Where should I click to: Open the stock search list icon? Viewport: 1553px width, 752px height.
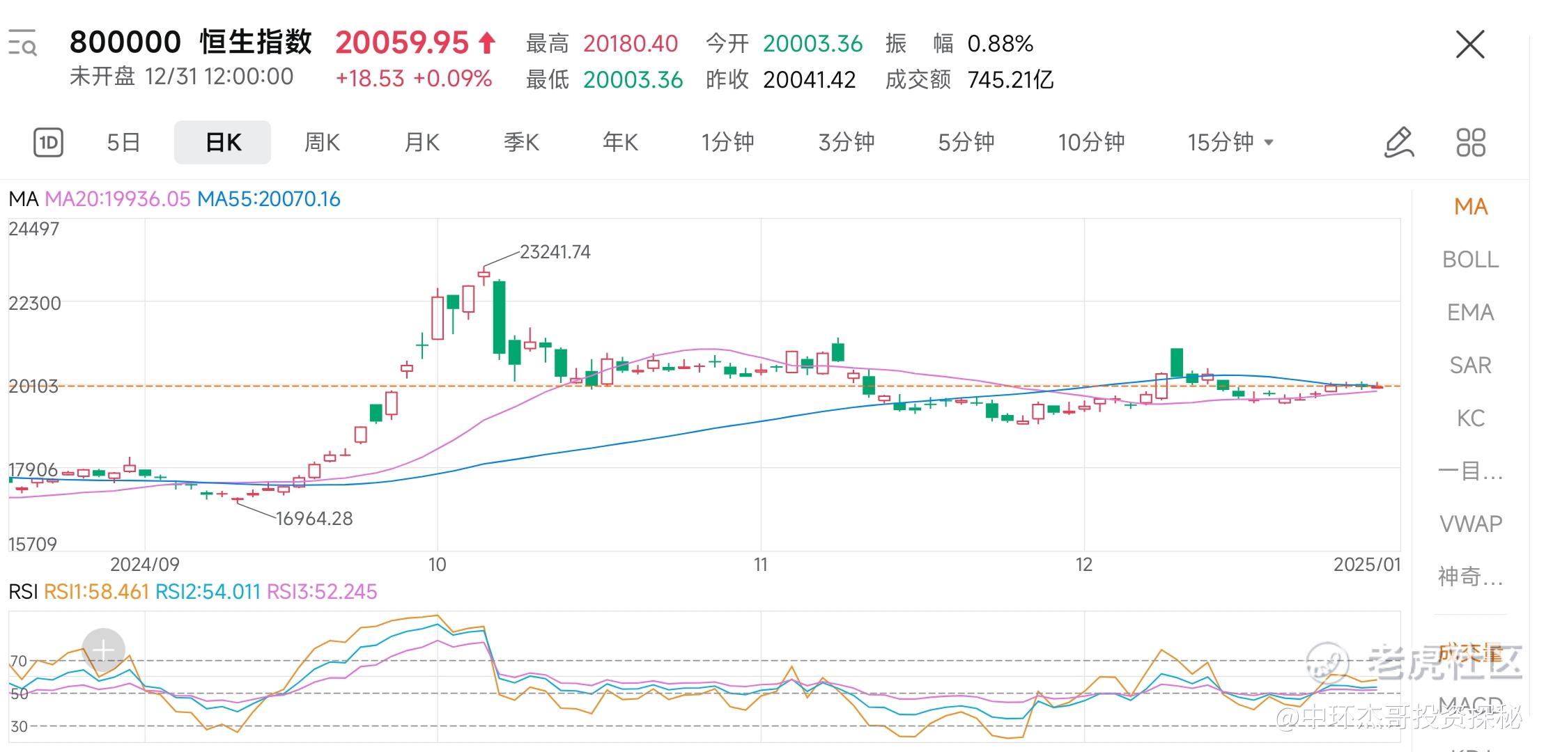click(x=22, y=43)
